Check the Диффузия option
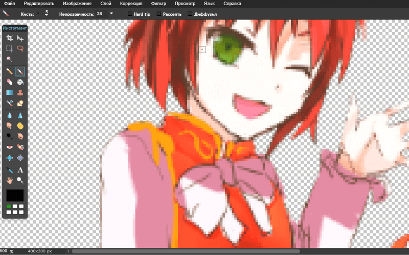Viewport: 409px width, 255px height. [x=190, y=14]
